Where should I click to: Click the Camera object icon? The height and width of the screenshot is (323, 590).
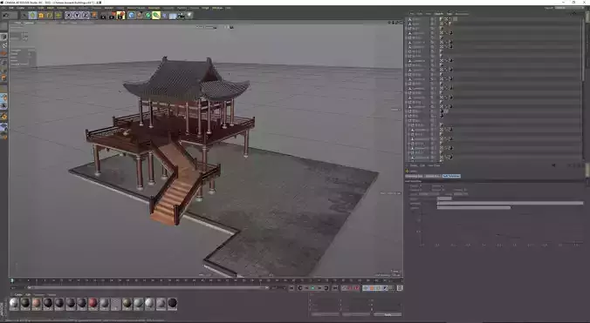click(x=181, y=16)
